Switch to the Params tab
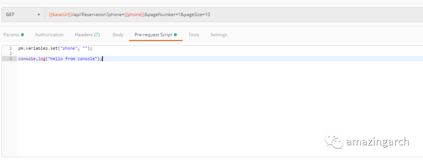 tap(13, 35)
